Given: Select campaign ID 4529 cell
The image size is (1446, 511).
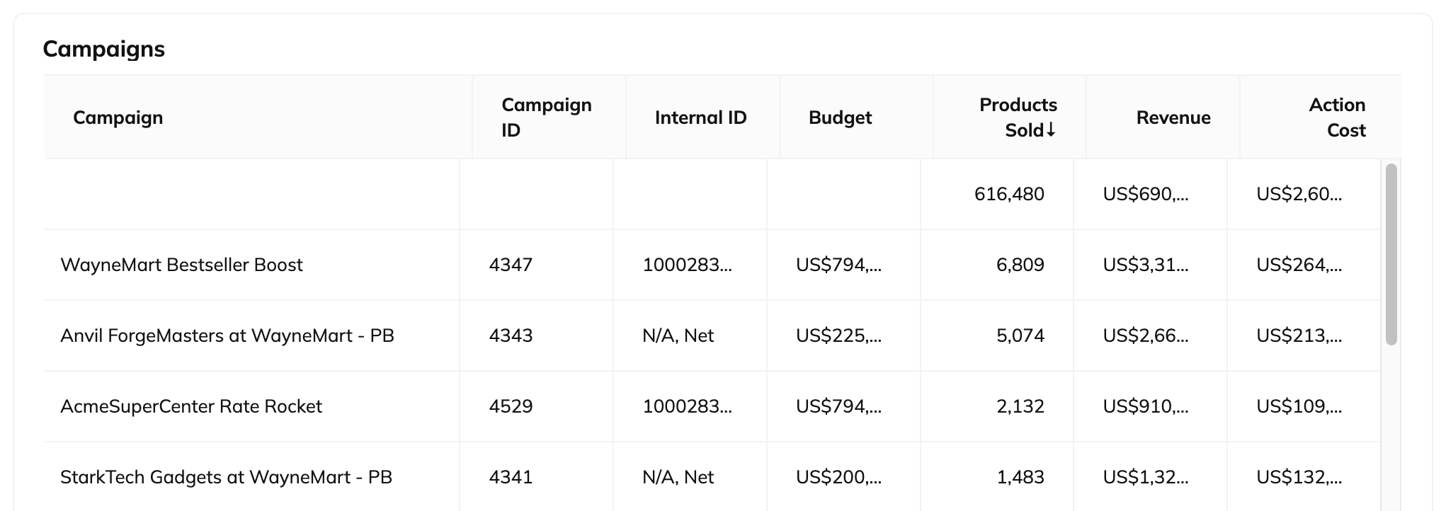Looking at the screenshot, I should click(511, 406).
